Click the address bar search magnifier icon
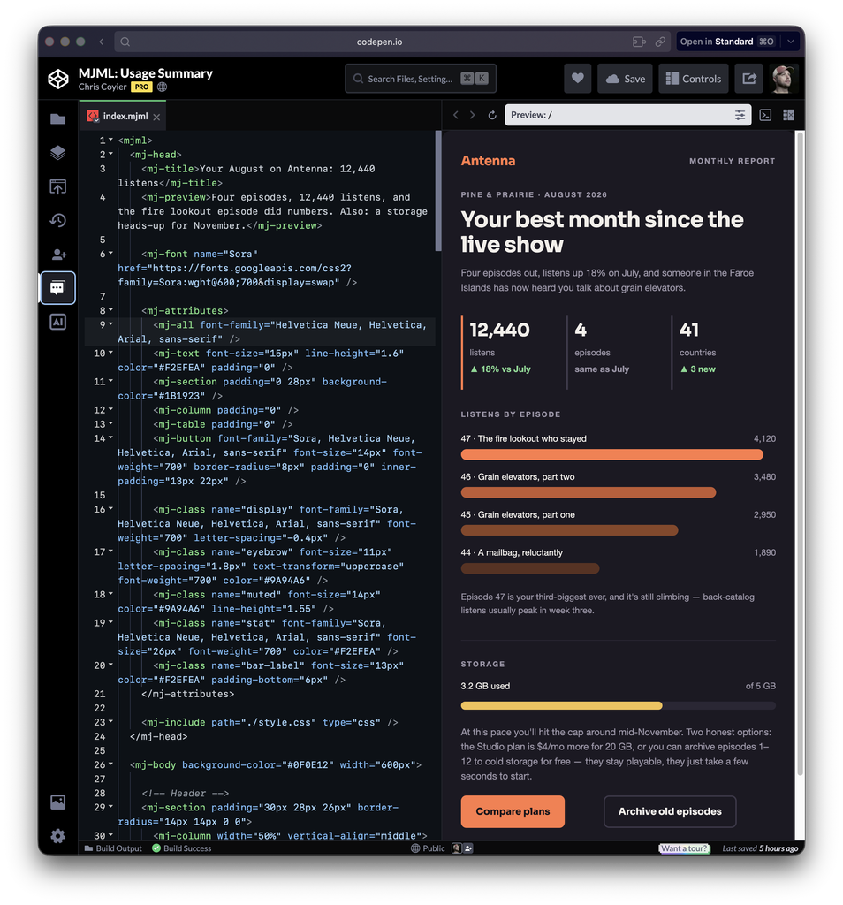The image size is (843, 905). pyautogui.click(x=125, y=42)
